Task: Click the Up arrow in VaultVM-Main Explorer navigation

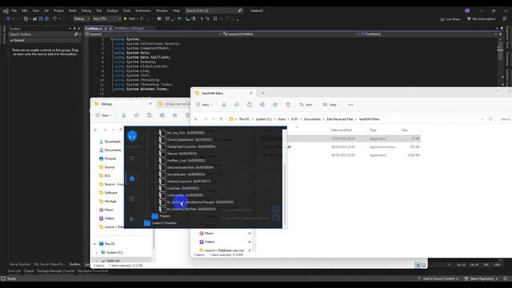Action: coord(221,119)
